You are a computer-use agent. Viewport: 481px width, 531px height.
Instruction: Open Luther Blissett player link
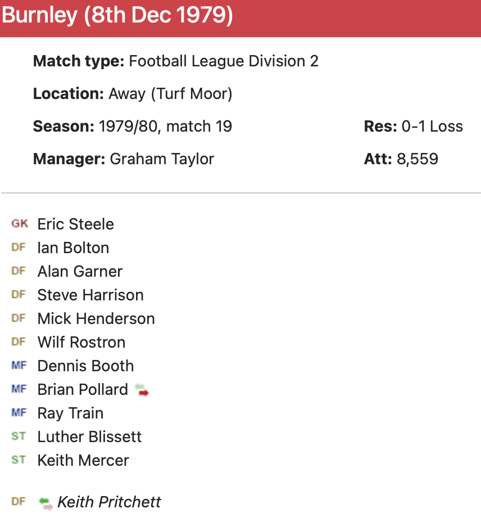(x=89, y=436)
